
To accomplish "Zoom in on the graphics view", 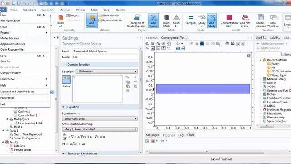I will pos(147,44).
